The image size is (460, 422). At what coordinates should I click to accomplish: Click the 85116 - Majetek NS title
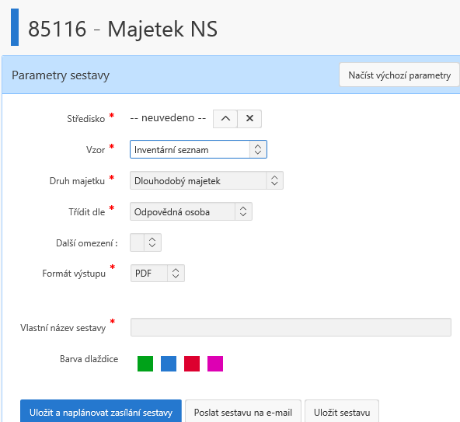tap(123, 29)
